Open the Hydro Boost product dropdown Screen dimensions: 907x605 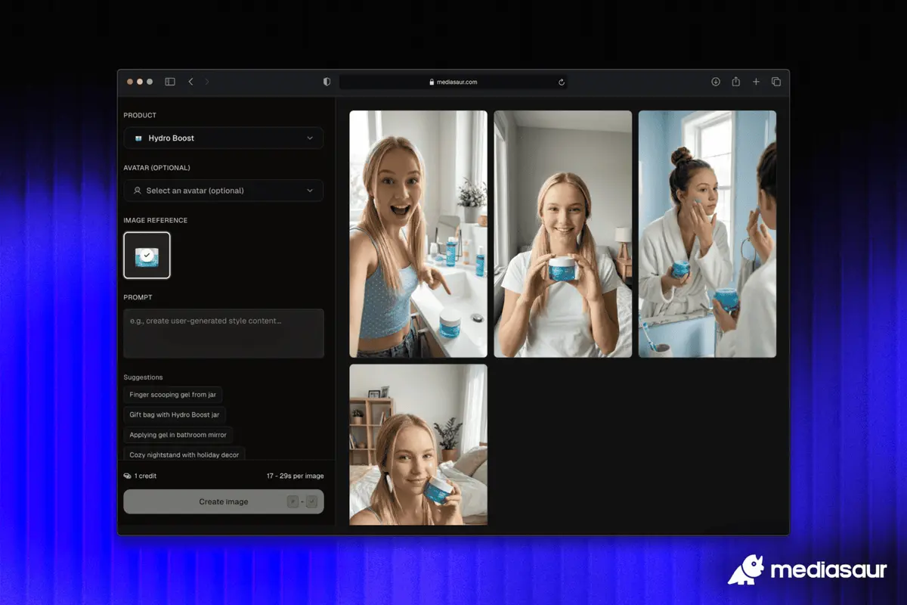click(x=224, y=138)
